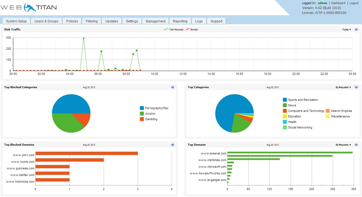The height and width of the screenshot is (197, 362).
Task: Open help icon for Top Blocked Domains
Action: tap(173, 145)
